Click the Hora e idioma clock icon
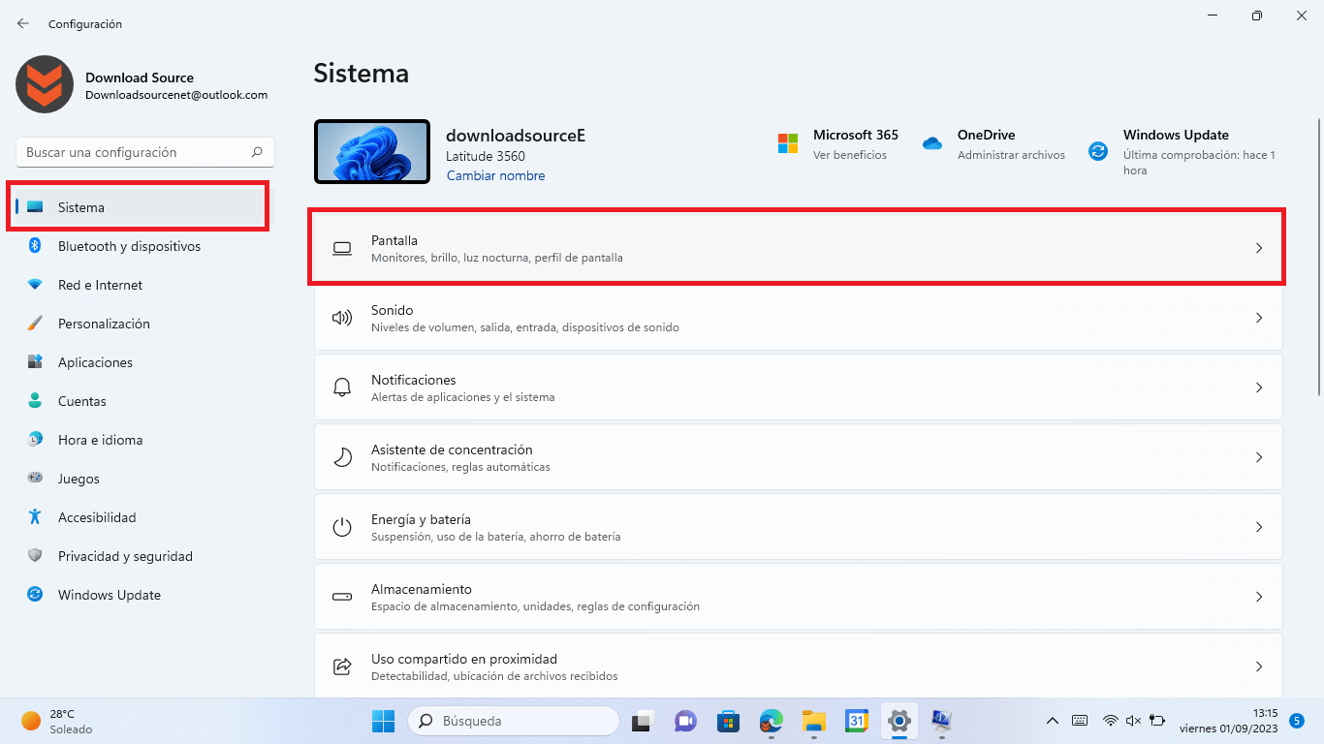Viewport: 1324px width, 744px height. coord(35,440)
